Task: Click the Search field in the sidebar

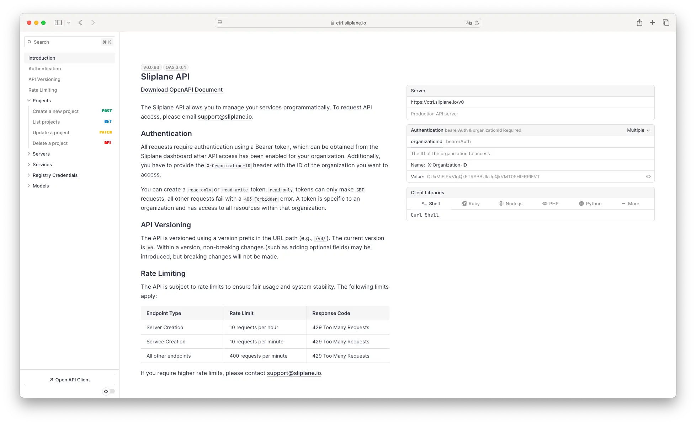Action: click(53, 42)
